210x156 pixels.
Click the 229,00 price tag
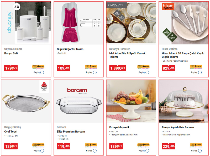(169, 146)
